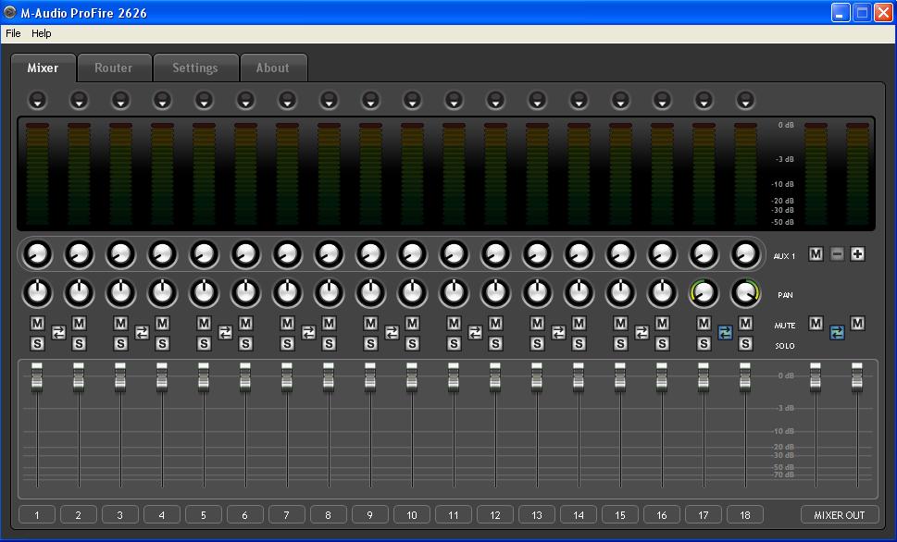The width and height of the screenshot is (897, 542).
Task: Mute the AUX 1 bus
Action: [816, 254]
